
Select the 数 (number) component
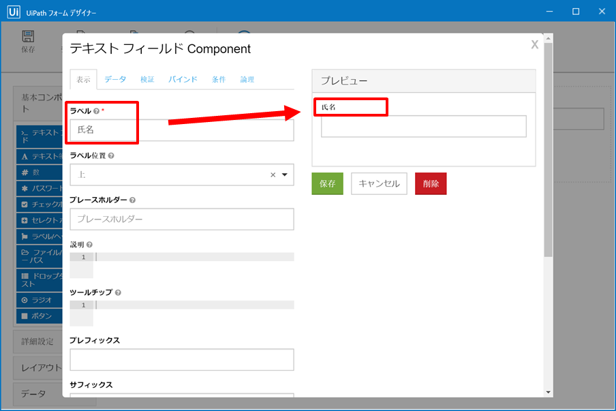pos(40,172)
